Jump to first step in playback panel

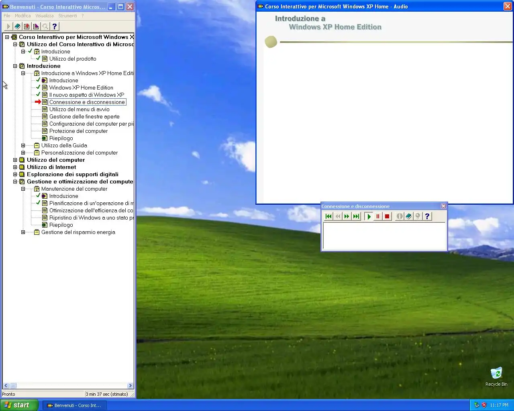coord(328,216)
